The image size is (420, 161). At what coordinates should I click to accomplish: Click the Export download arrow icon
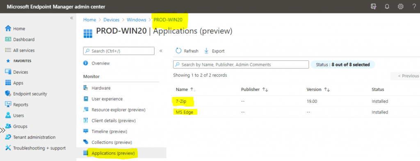[206, 51]
